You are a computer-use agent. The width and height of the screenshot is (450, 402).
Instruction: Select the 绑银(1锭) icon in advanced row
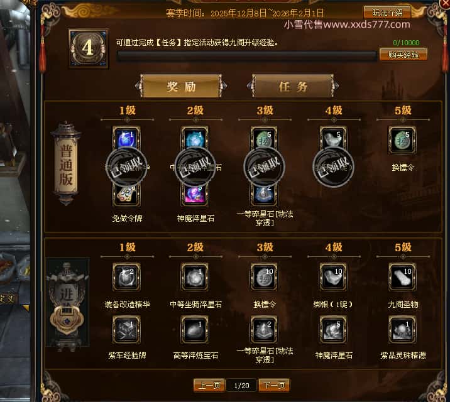click(333, 277)
